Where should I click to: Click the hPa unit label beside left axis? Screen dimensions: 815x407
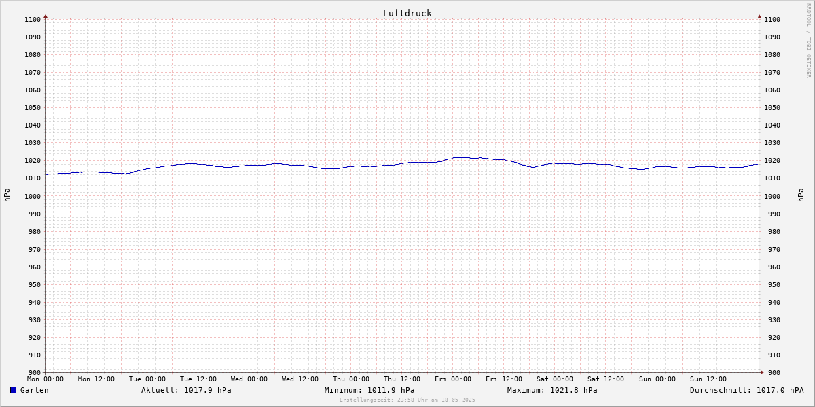coord(7,195)
